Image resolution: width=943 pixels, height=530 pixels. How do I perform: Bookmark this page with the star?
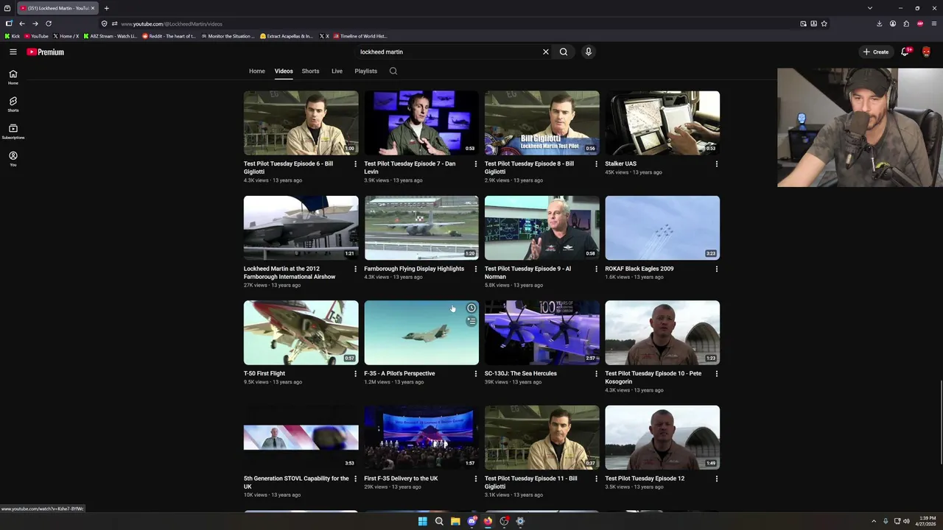coord(824,24)
